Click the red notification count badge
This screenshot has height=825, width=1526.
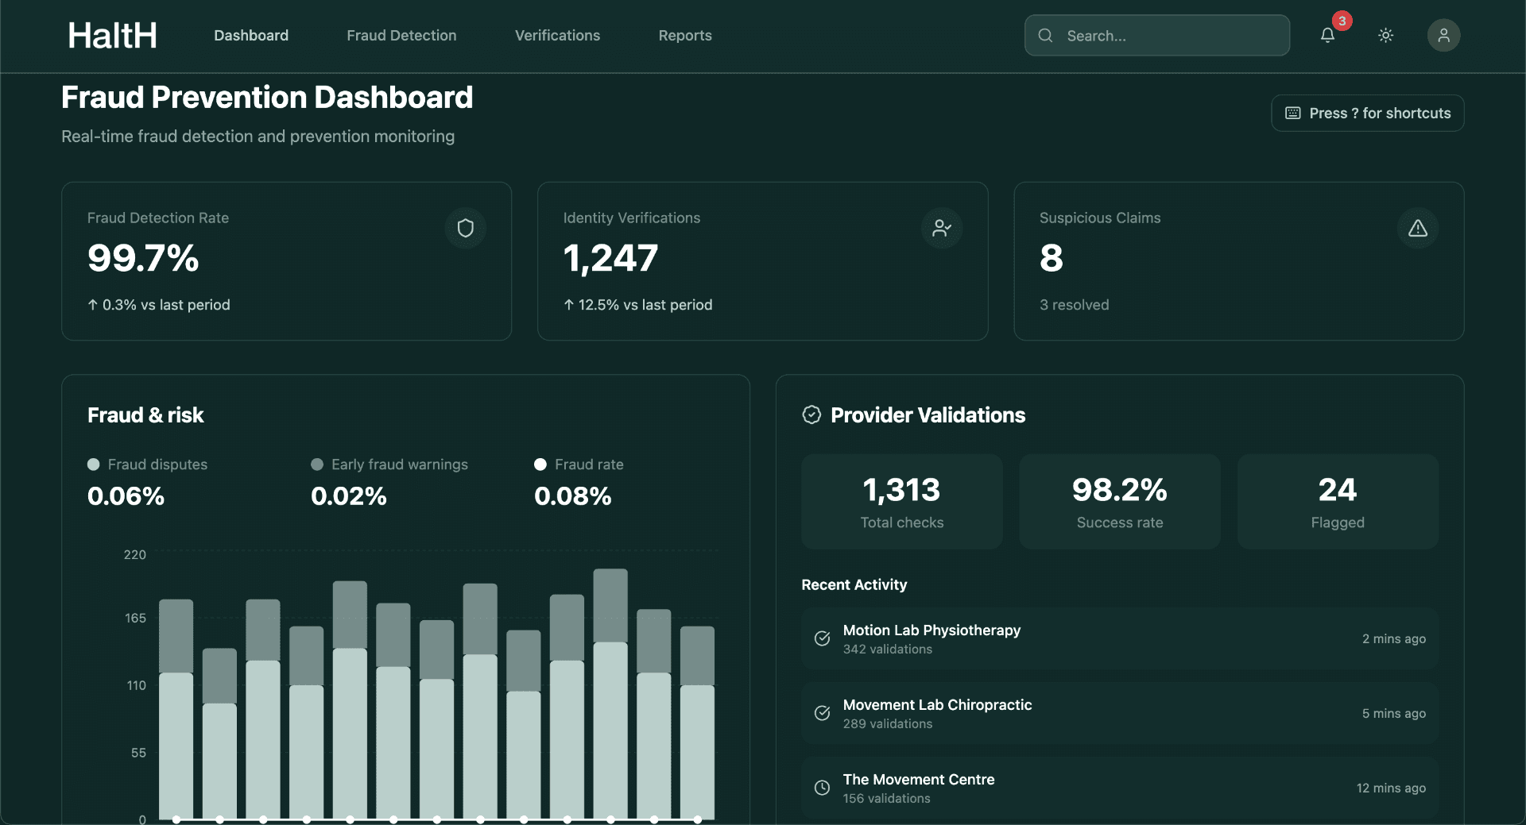(x=1342, y=21)
